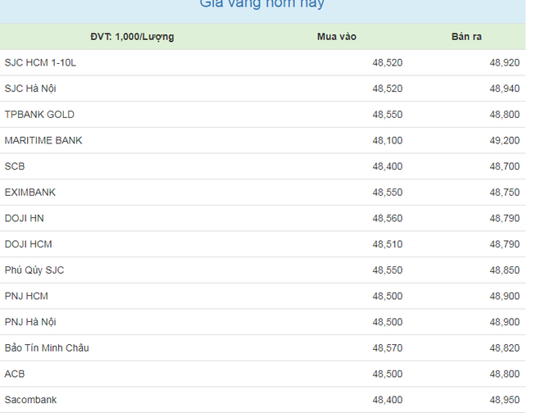
Task: Click SJC Hà Nội sell price 48,940
Action: [x=504, y=88]
